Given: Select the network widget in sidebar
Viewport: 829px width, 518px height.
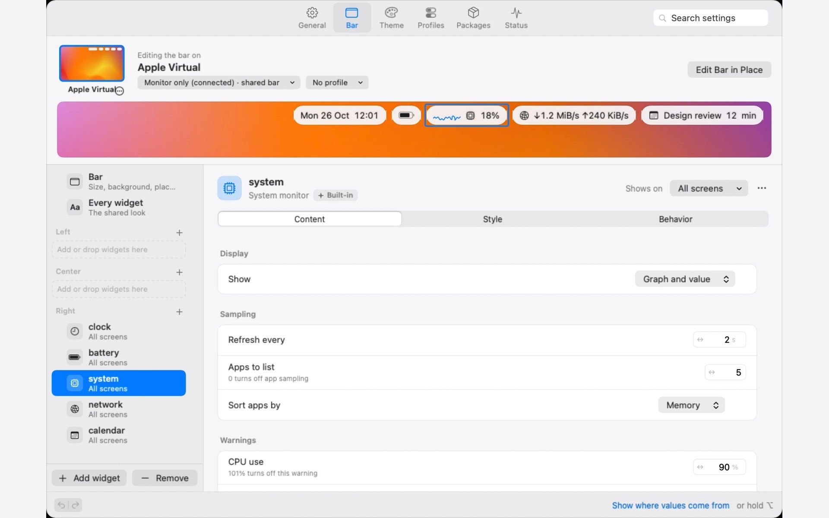Looking at the screenshot, I should (x=119, y=409).
